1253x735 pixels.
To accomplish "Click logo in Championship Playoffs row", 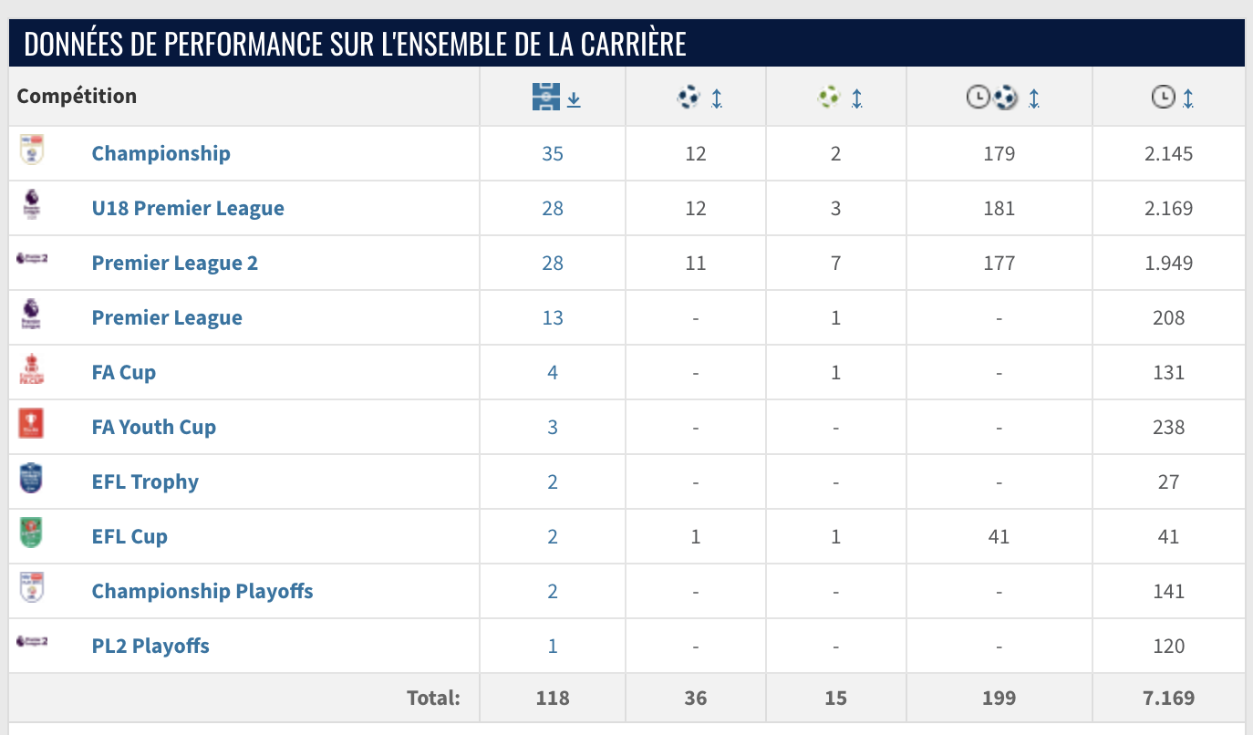I will click(x=31, y=587).
